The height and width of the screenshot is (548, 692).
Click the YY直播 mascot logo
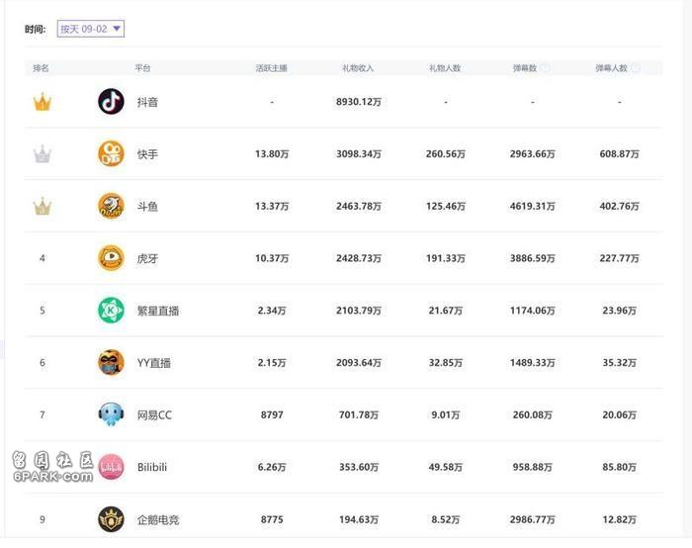[x=111, y=362]
